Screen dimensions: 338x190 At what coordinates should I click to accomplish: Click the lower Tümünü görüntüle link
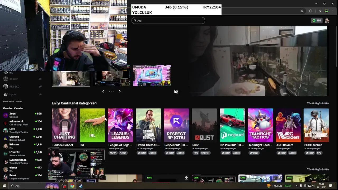click(x=318, y=169)
